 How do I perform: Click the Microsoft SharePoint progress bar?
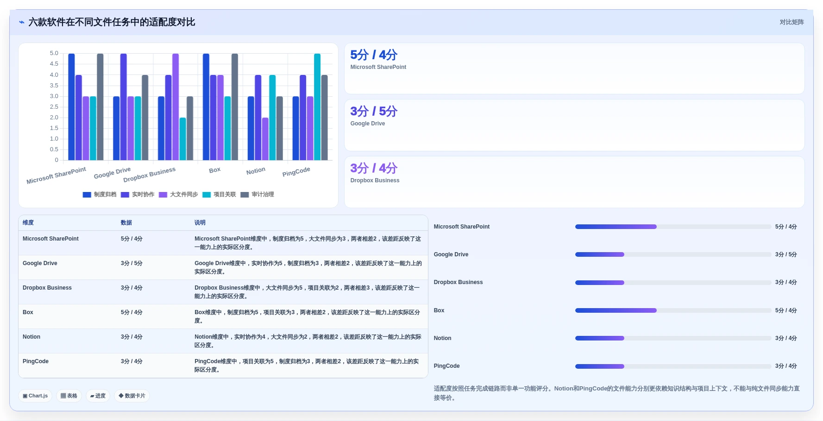[x=673, y=227]
